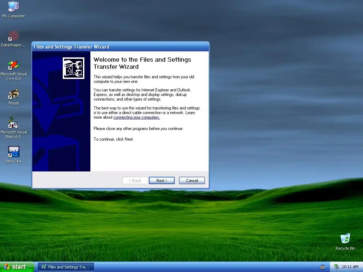
Task: Click the system tray network icon
Action: (337, 267)
